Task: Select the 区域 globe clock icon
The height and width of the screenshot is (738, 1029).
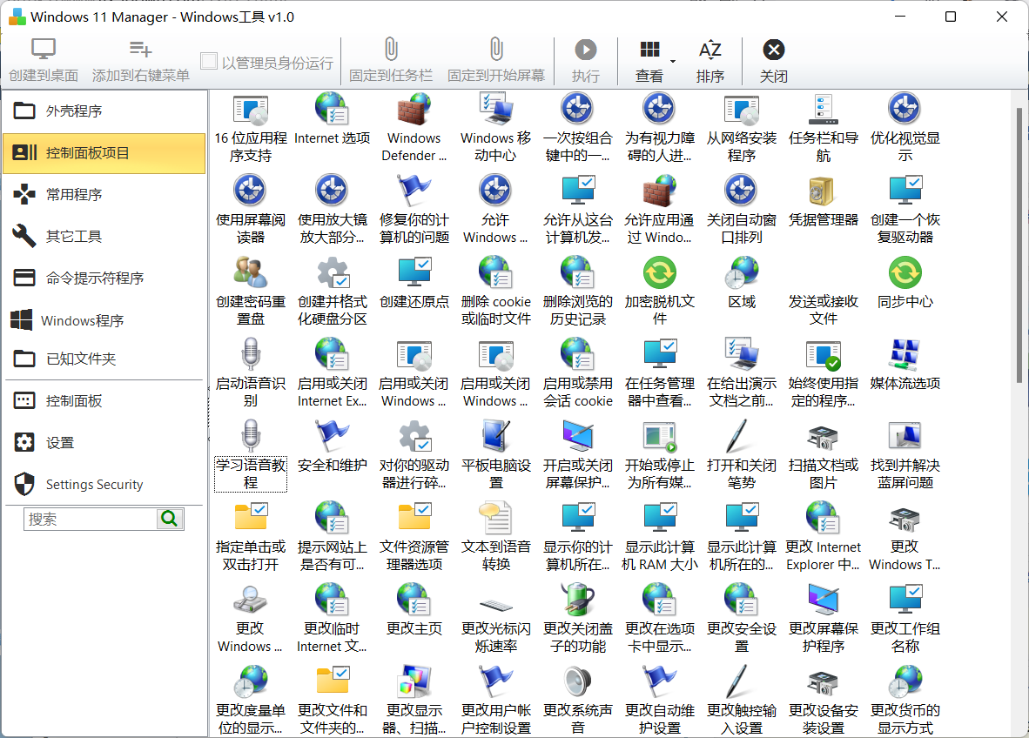Action: (x=742, y=273)
